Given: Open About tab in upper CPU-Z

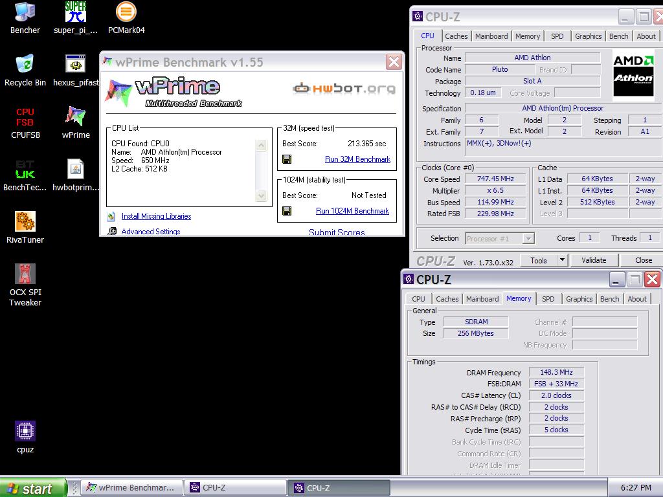Looking at the screenshot, I should [x=646, y=36].
